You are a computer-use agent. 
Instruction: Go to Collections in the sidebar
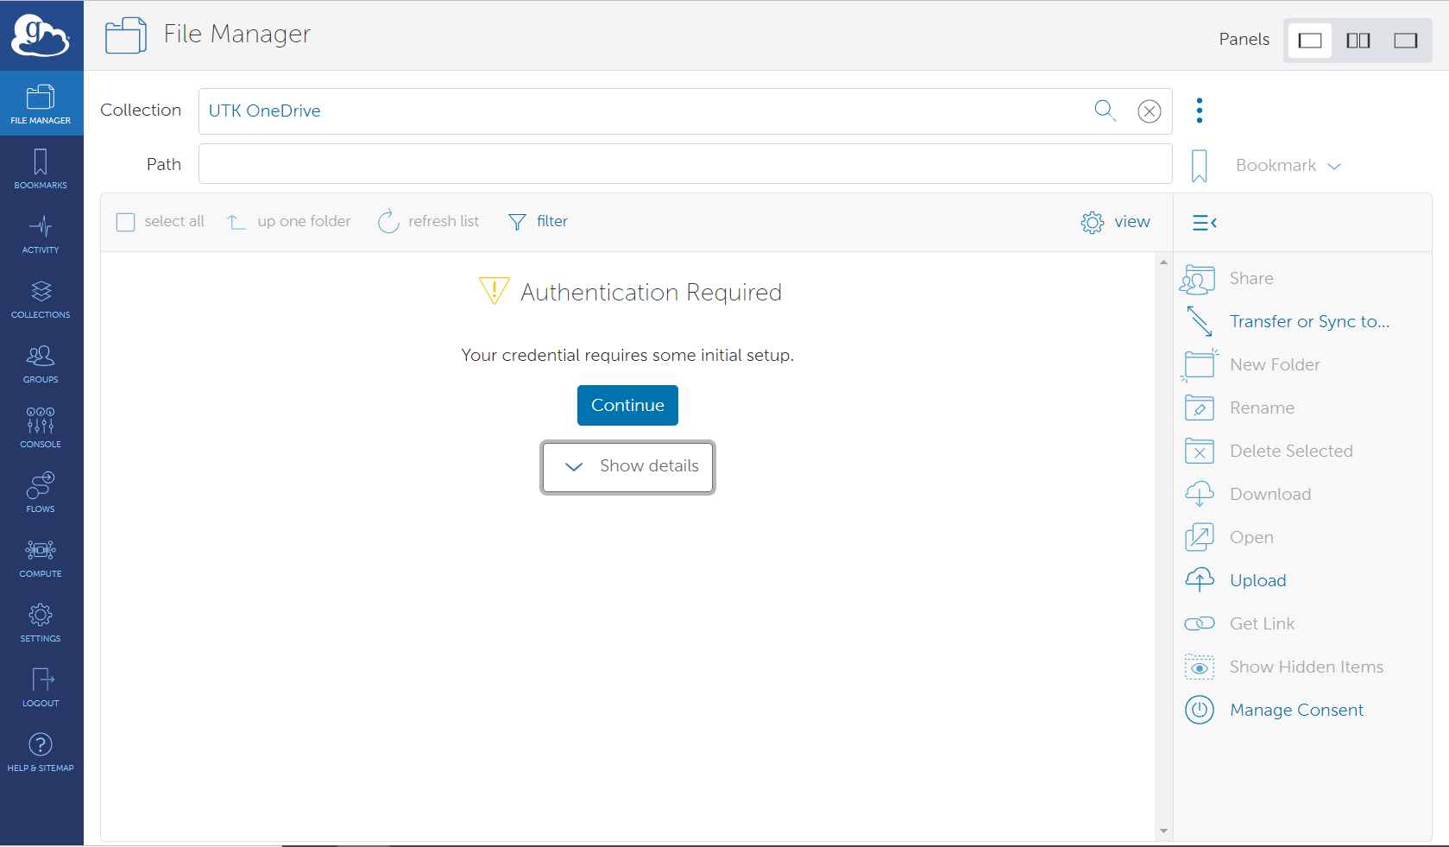click(x=41, y=300)
